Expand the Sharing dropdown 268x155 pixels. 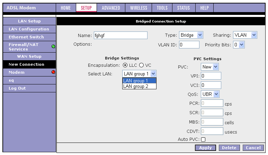pyautogui.click(x=245, y=35)
